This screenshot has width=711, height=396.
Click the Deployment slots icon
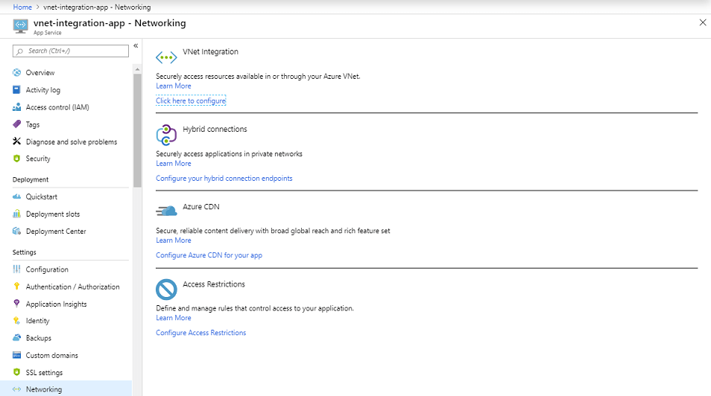pyautogui.click(x=17, y=214)
